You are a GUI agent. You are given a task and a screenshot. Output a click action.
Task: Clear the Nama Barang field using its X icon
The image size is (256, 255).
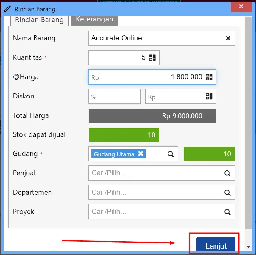(x=228, y=38)
